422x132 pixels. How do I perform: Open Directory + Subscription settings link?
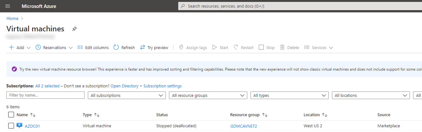[146, 86]
